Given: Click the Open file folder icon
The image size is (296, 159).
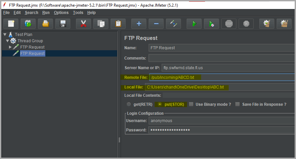Looking at the screenshot, I should click(x=46, y=24).
